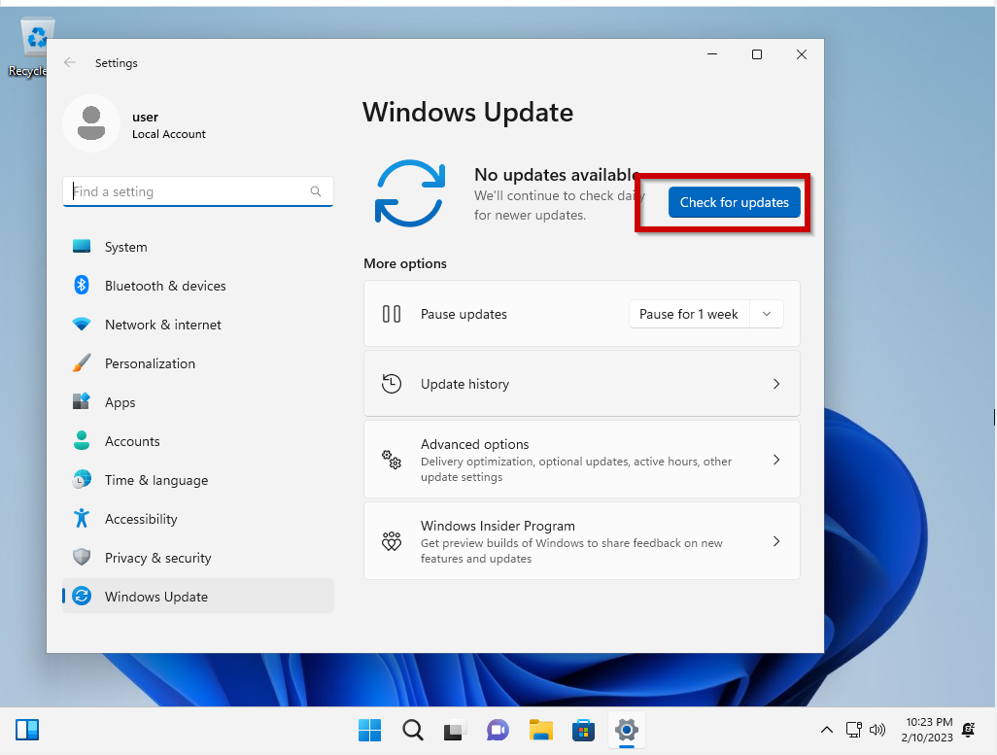Click the Accounts person icon

[x=82, y=440]
